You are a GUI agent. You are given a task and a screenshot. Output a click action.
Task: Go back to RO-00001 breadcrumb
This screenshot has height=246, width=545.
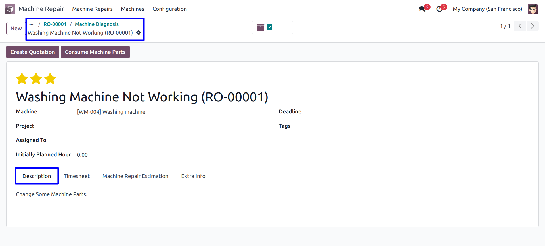[x=55, y=24]
